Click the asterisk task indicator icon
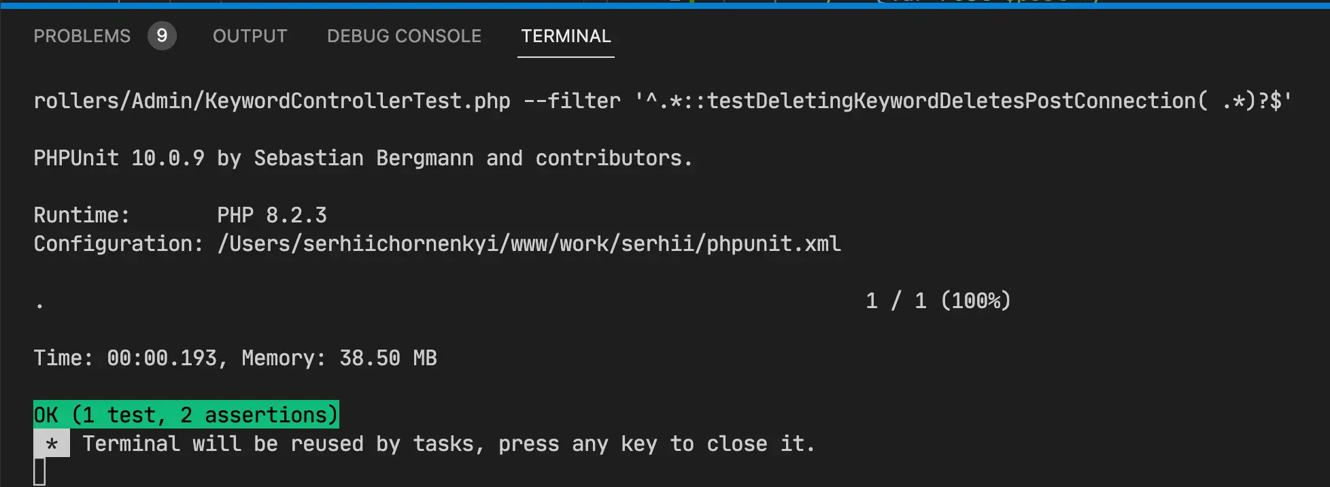1330x487 pixels. [52, 445]
